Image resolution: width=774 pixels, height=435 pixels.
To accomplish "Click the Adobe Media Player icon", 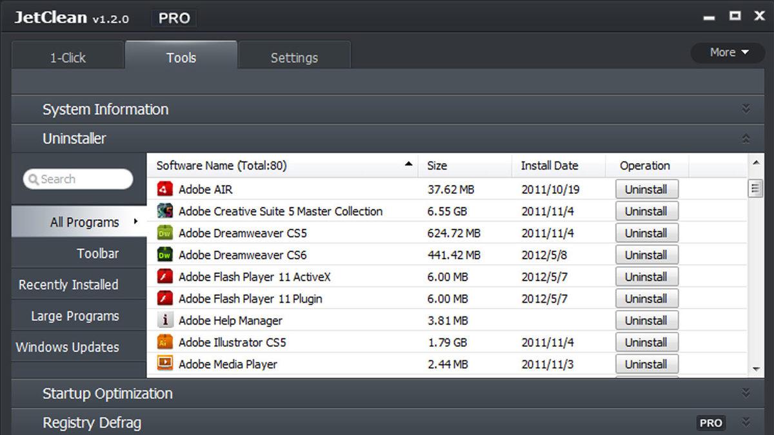I will point(165,364).
